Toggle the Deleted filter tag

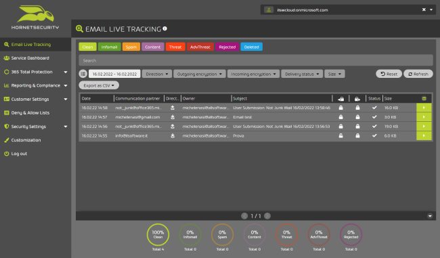tap(251, 47)
